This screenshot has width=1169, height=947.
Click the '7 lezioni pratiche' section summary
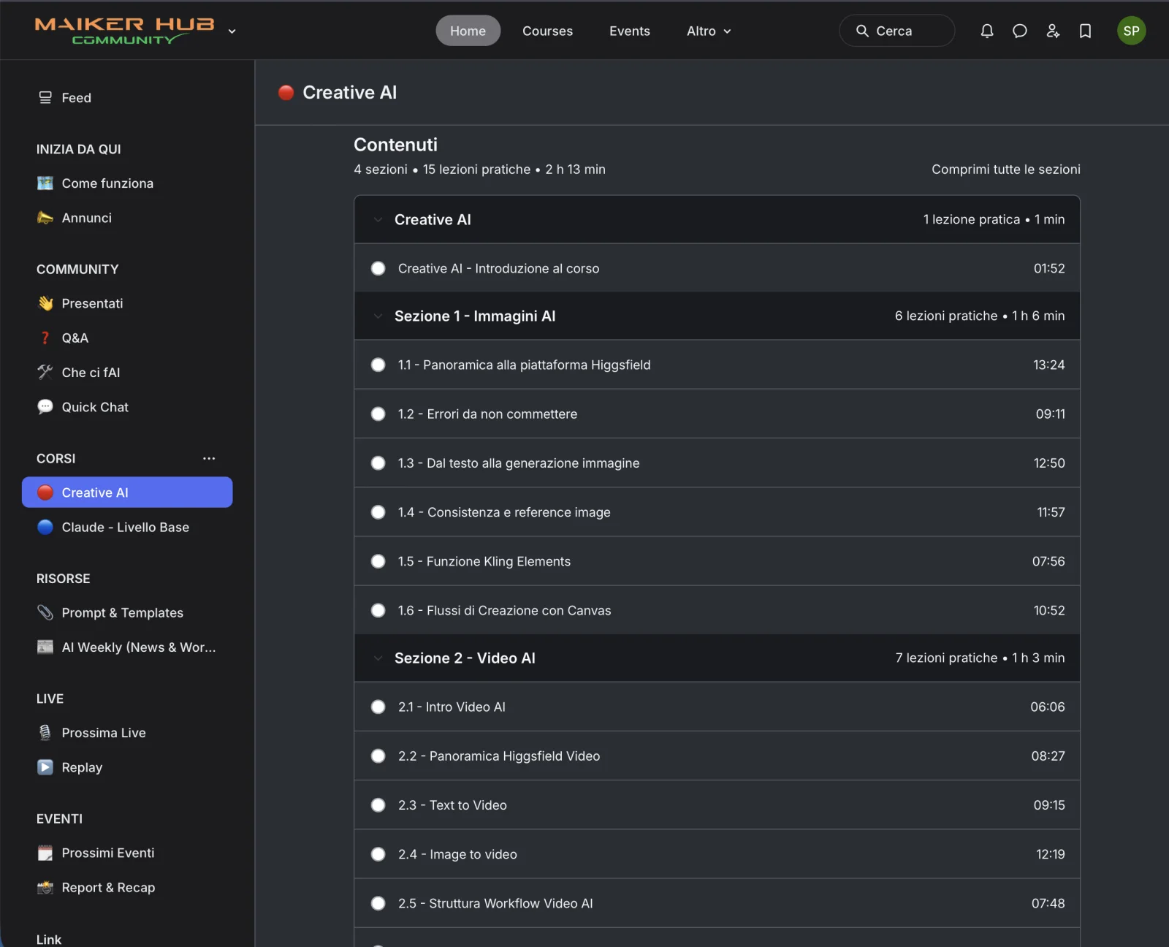point(946,658)
